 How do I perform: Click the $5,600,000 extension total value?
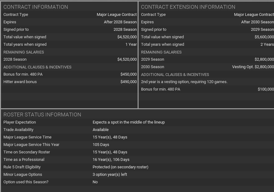[x=264, y=37]
